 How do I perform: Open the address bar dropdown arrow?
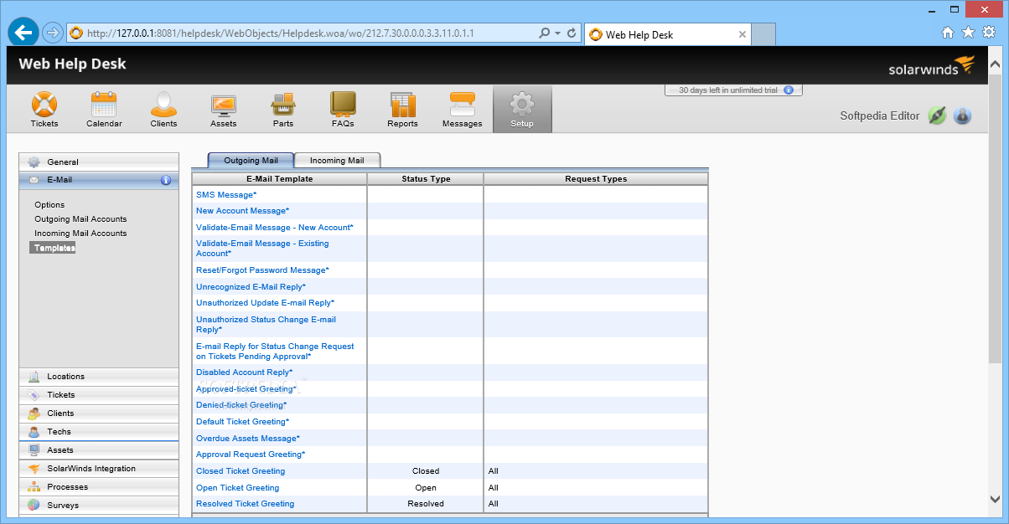(x=557, y=33)
